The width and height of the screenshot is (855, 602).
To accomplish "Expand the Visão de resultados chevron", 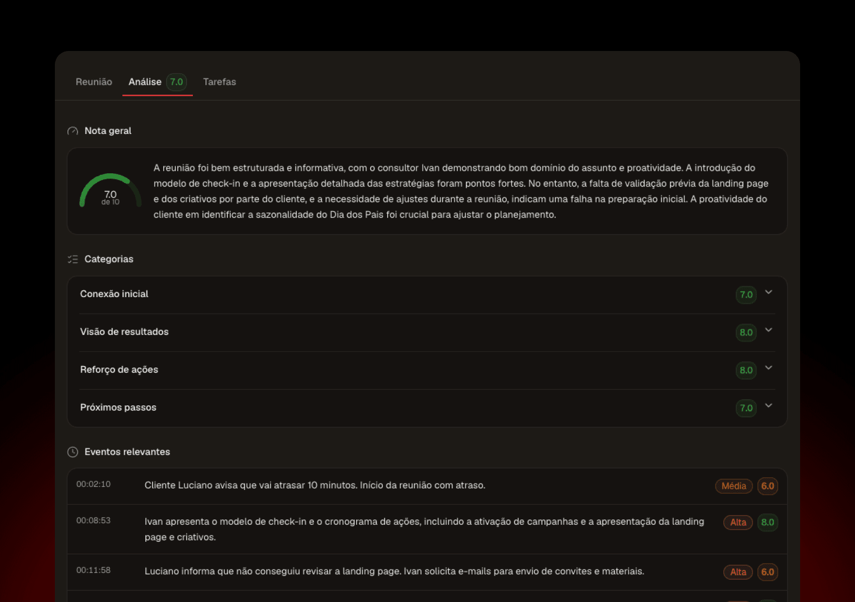I will (x=769, y=330).
